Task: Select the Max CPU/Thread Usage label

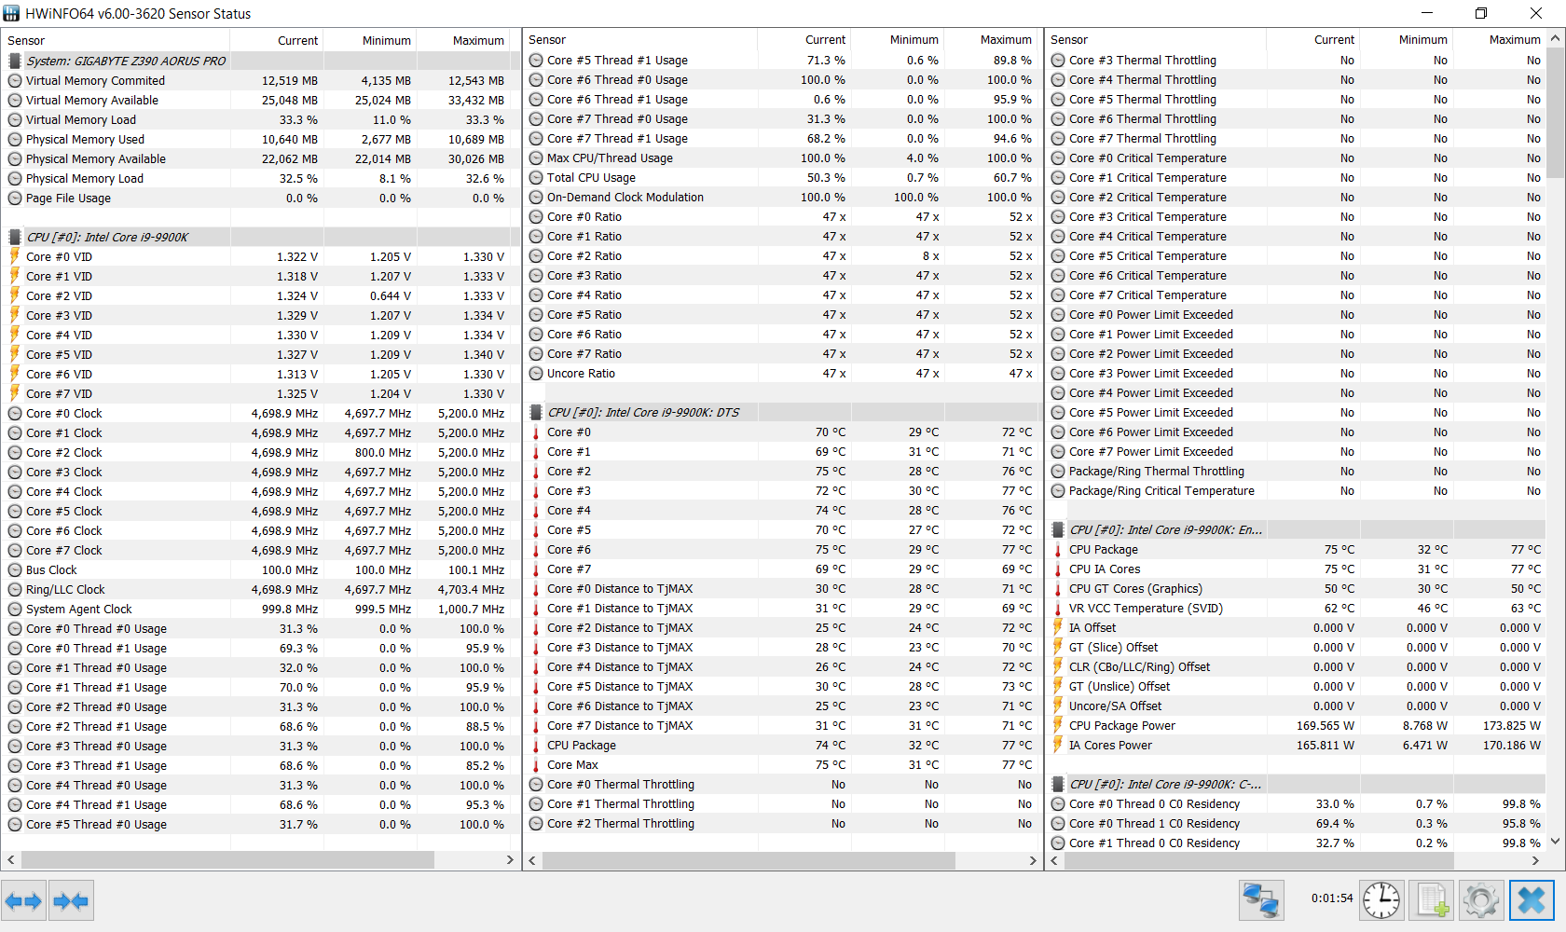Action: pos(610,158)
